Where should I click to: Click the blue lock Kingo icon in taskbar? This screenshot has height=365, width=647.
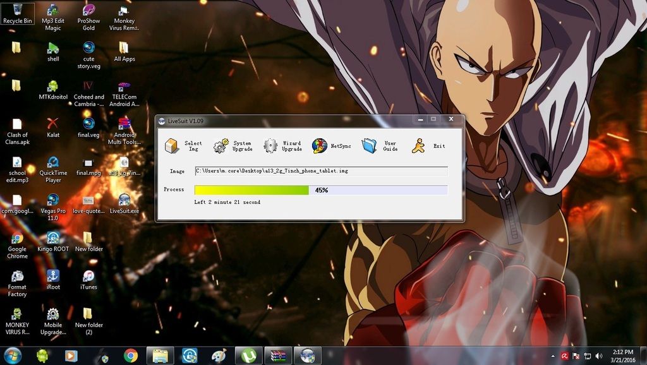pos(190,356)
